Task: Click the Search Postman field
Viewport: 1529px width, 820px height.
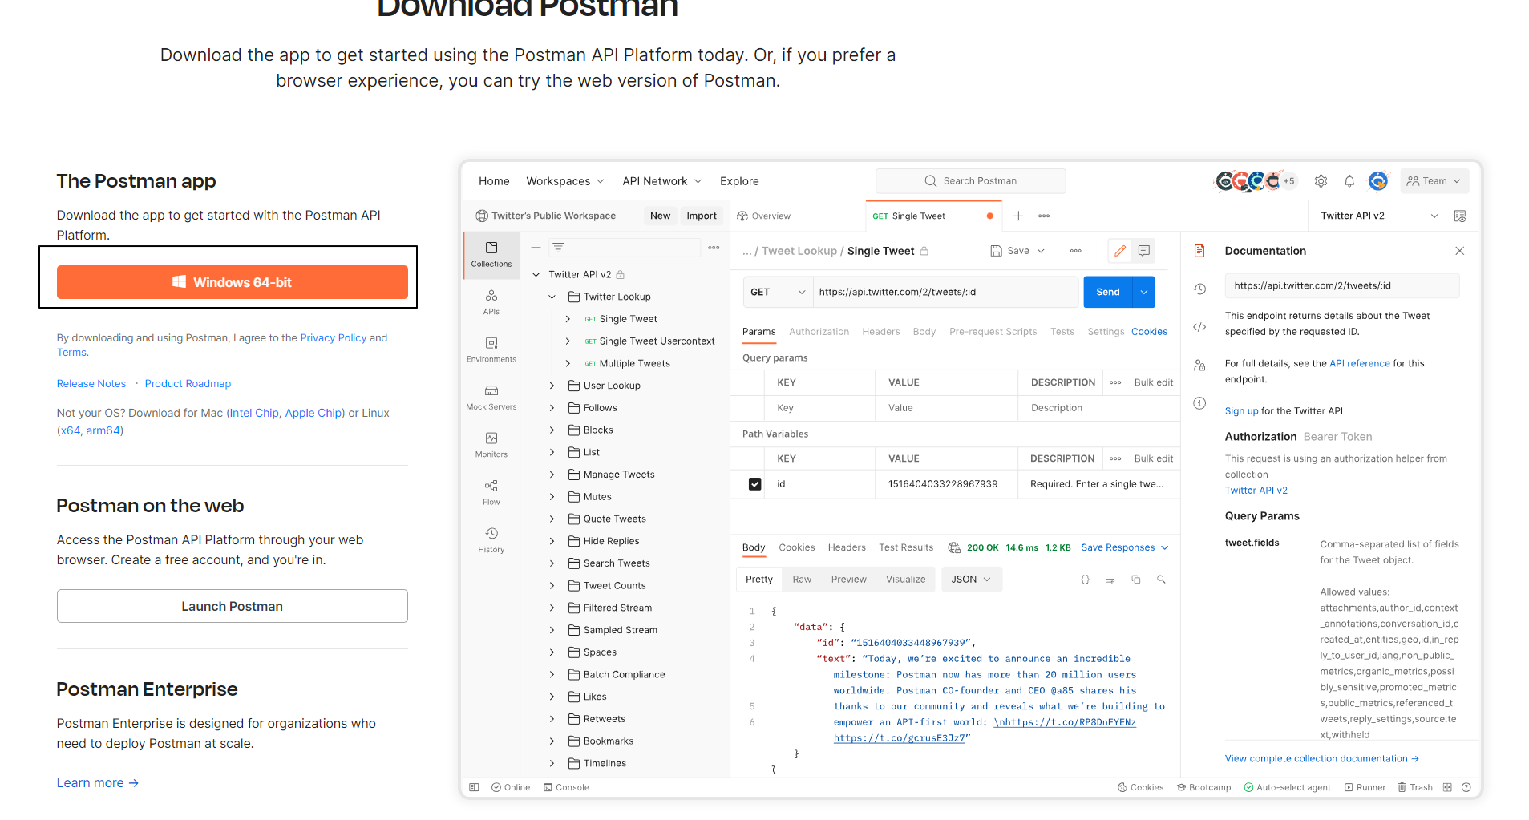Action: coord(971,181)
